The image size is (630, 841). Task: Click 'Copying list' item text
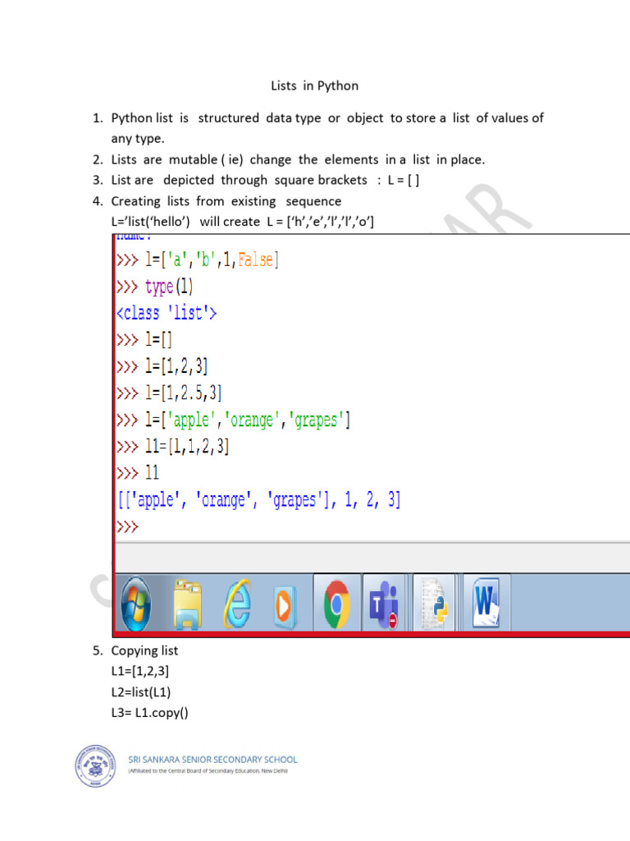[144, 650]
